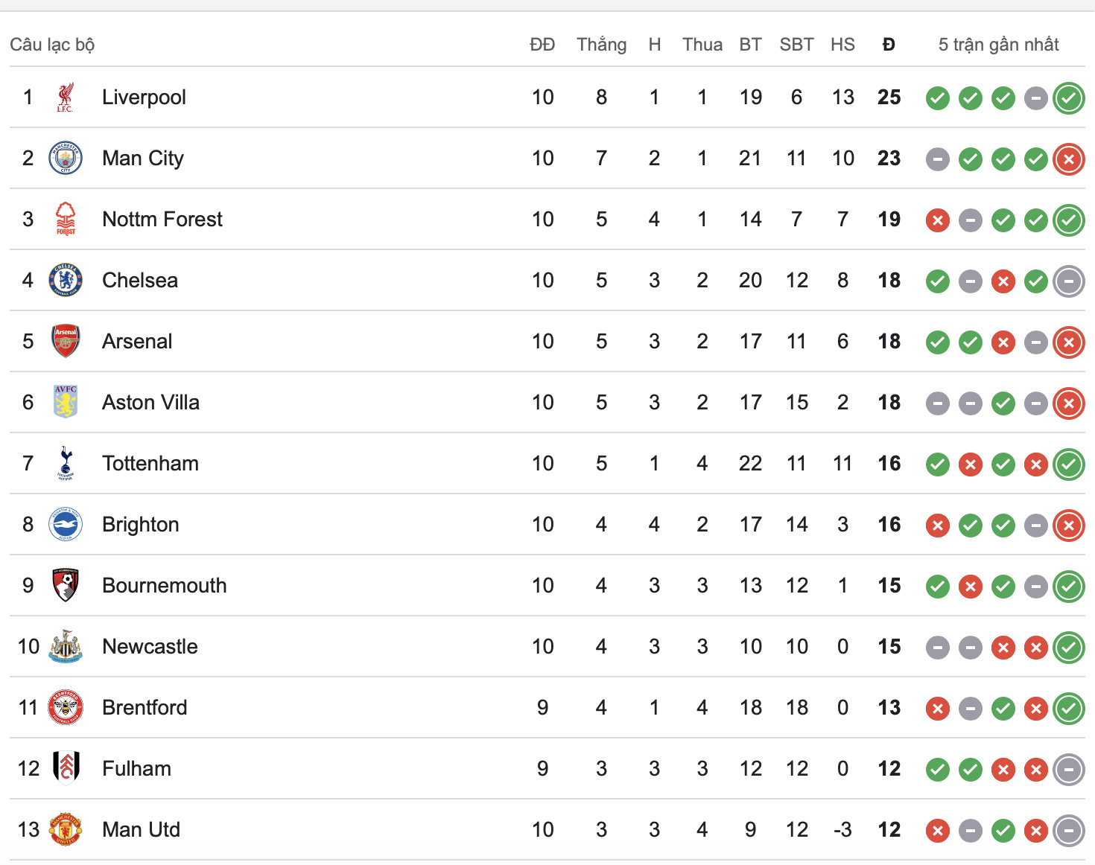Click the Man City club crest
This screenshot has height=865, width=1095.
tap(66, 159)
